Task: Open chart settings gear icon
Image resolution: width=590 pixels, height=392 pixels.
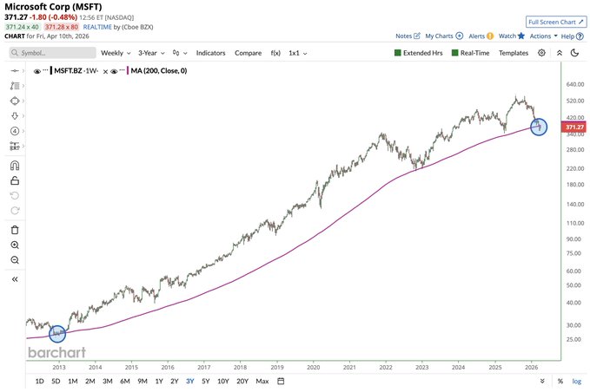Action: point(541,53)
